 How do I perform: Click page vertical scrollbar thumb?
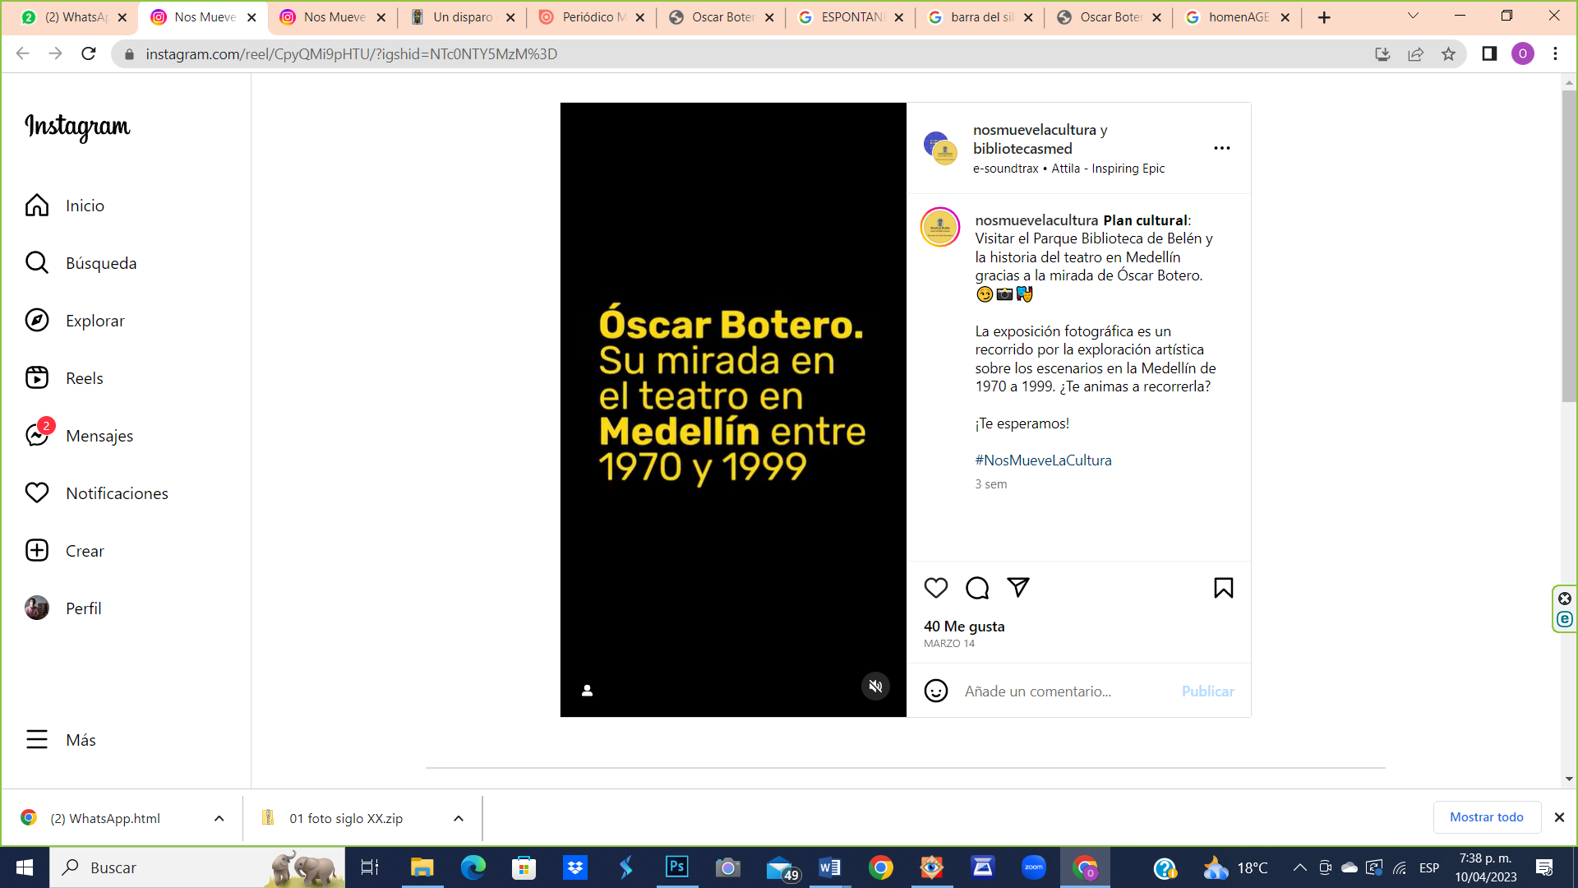1569,247
